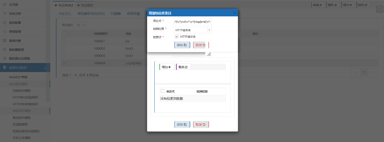
Task: Click the 刷新 refresh button in inner panel
Action: [183, 67]
